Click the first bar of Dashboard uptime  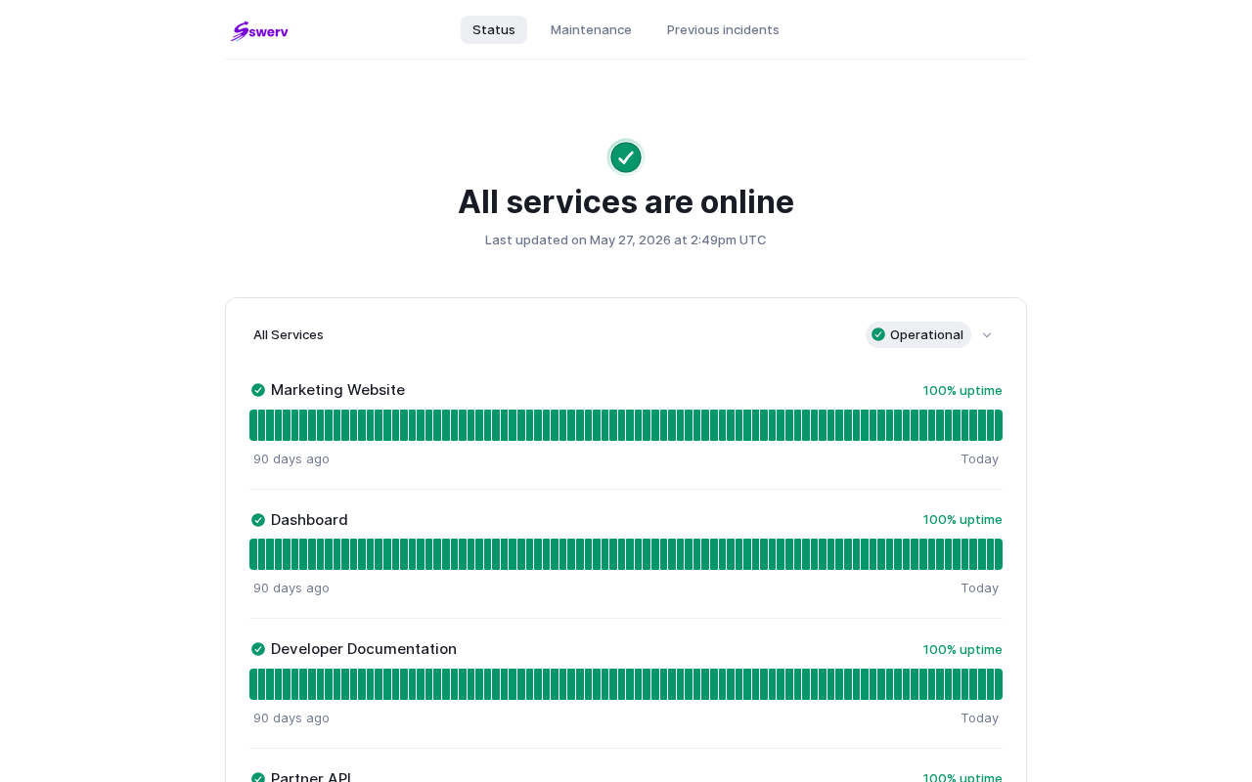point(253,554)
